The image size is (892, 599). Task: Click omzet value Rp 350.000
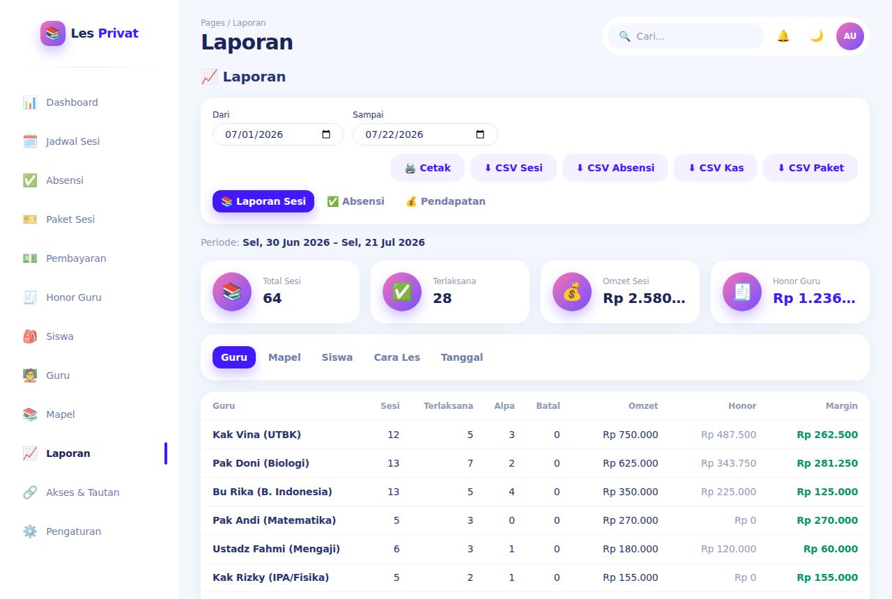tap(631, 492)
